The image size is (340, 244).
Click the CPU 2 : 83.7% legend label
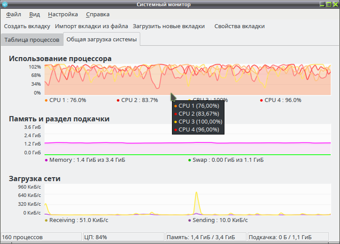pos(139,100)
